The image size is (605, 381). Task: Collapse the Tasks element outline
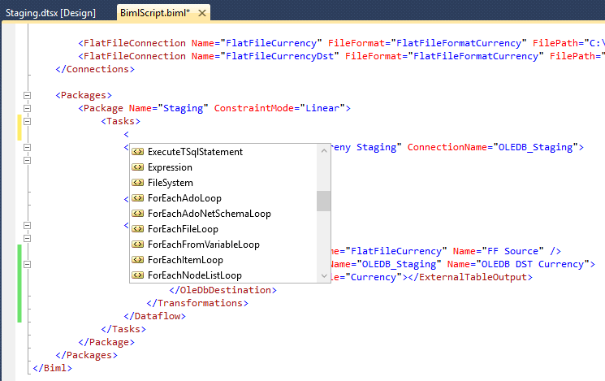coord(27,121)
